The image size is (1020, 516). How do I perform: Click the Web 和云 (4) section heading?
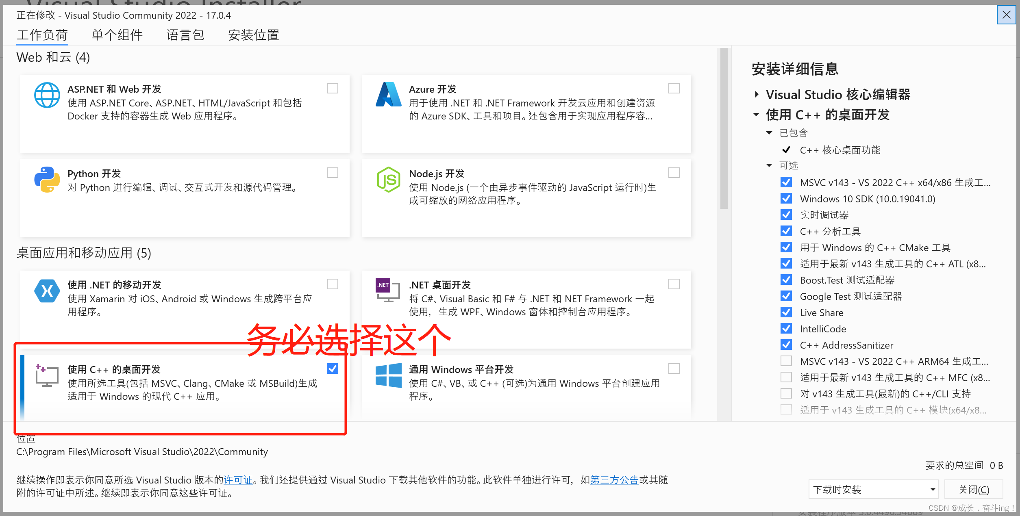(53, 57)
